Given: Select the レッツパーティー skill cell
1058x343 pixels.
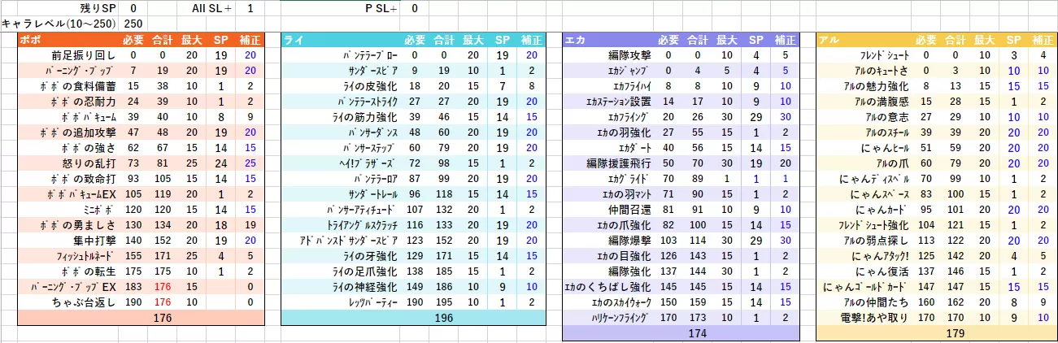Looking at the screenshot, I should (x=342, y=302).
